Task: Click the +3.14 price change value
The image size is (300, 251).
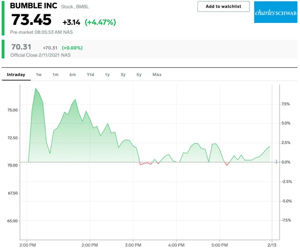Action: [x=72, y=22]
